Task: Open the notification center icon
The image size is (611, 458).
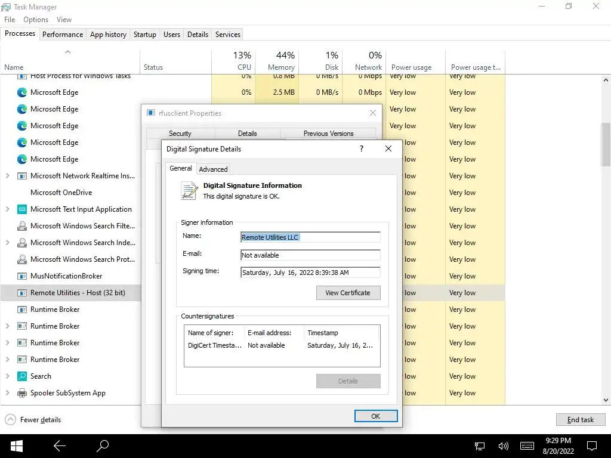Action: pyautogui.click(x=592, y=446)
